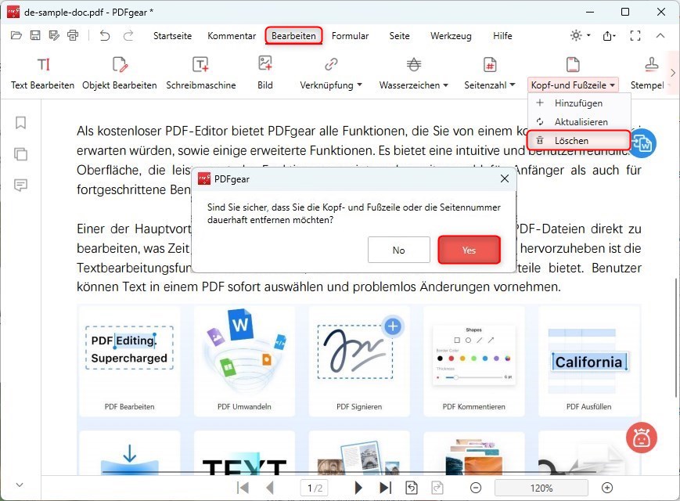The width and height of the screenshot is (680, 501).
Task: Click the Save As icon with pencil
Action: pos(54,35)
